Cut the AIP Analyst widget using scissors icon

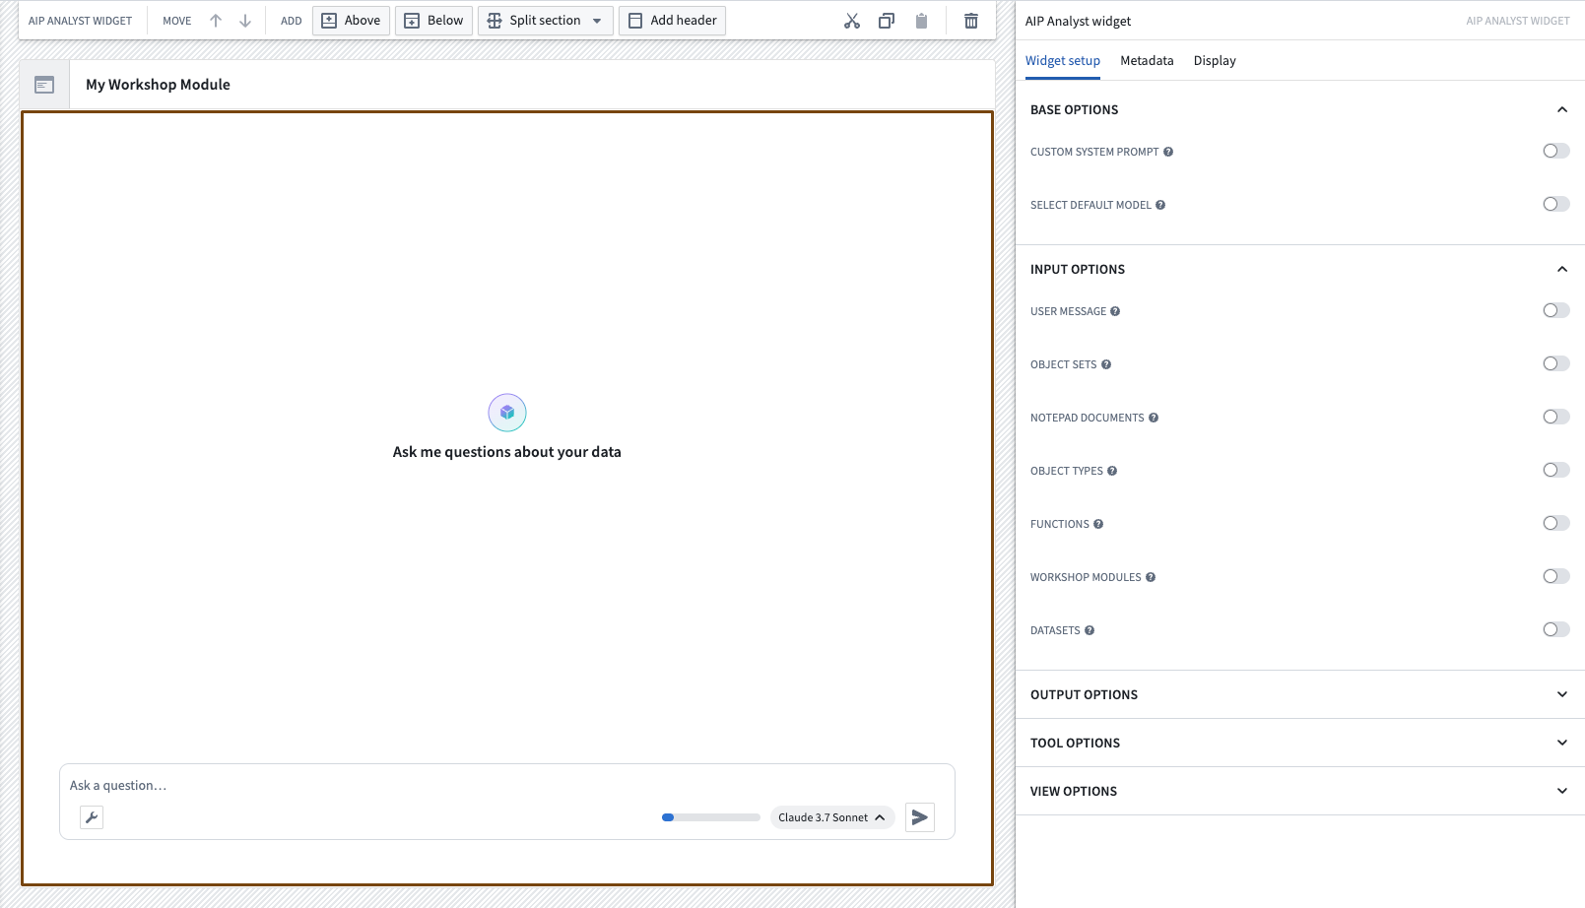coord(849,20)
